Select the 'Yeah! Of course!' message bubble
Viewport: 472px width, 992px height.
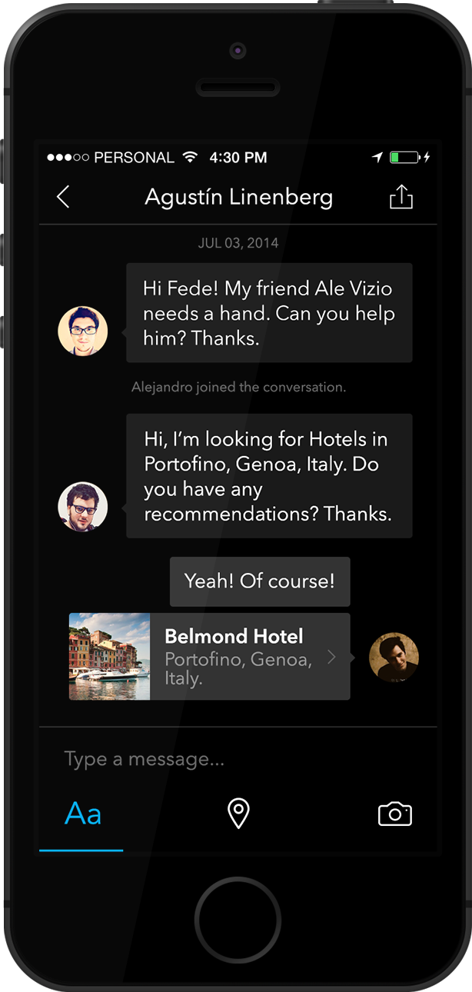260,581
